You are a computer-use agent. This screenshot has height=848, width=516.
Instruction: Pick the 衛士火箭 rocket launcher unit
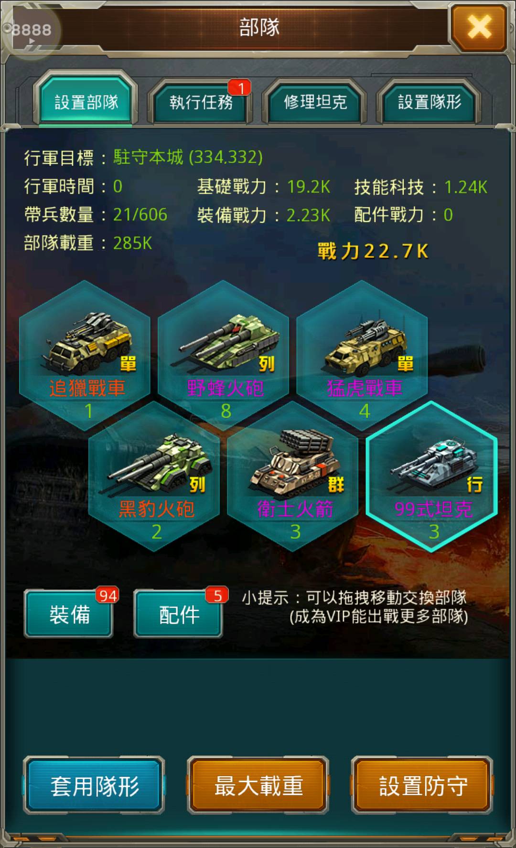point(293,476)
